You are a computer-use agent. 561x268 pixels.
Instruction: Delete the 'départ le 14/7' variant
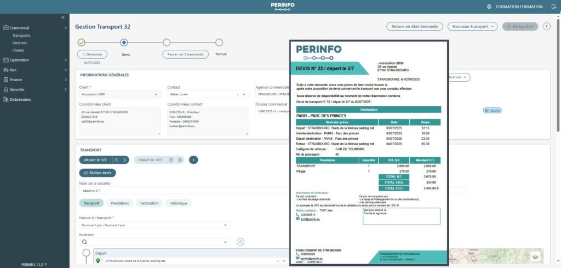tap(180, 160)
